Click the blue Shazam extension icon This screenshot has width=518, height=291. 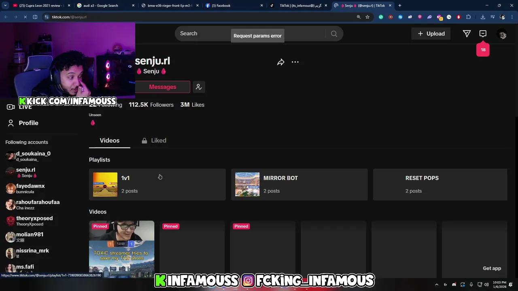tap(400, 17)
